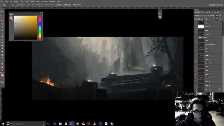
Task: Select the Hand tool
Action: (2, 67)
